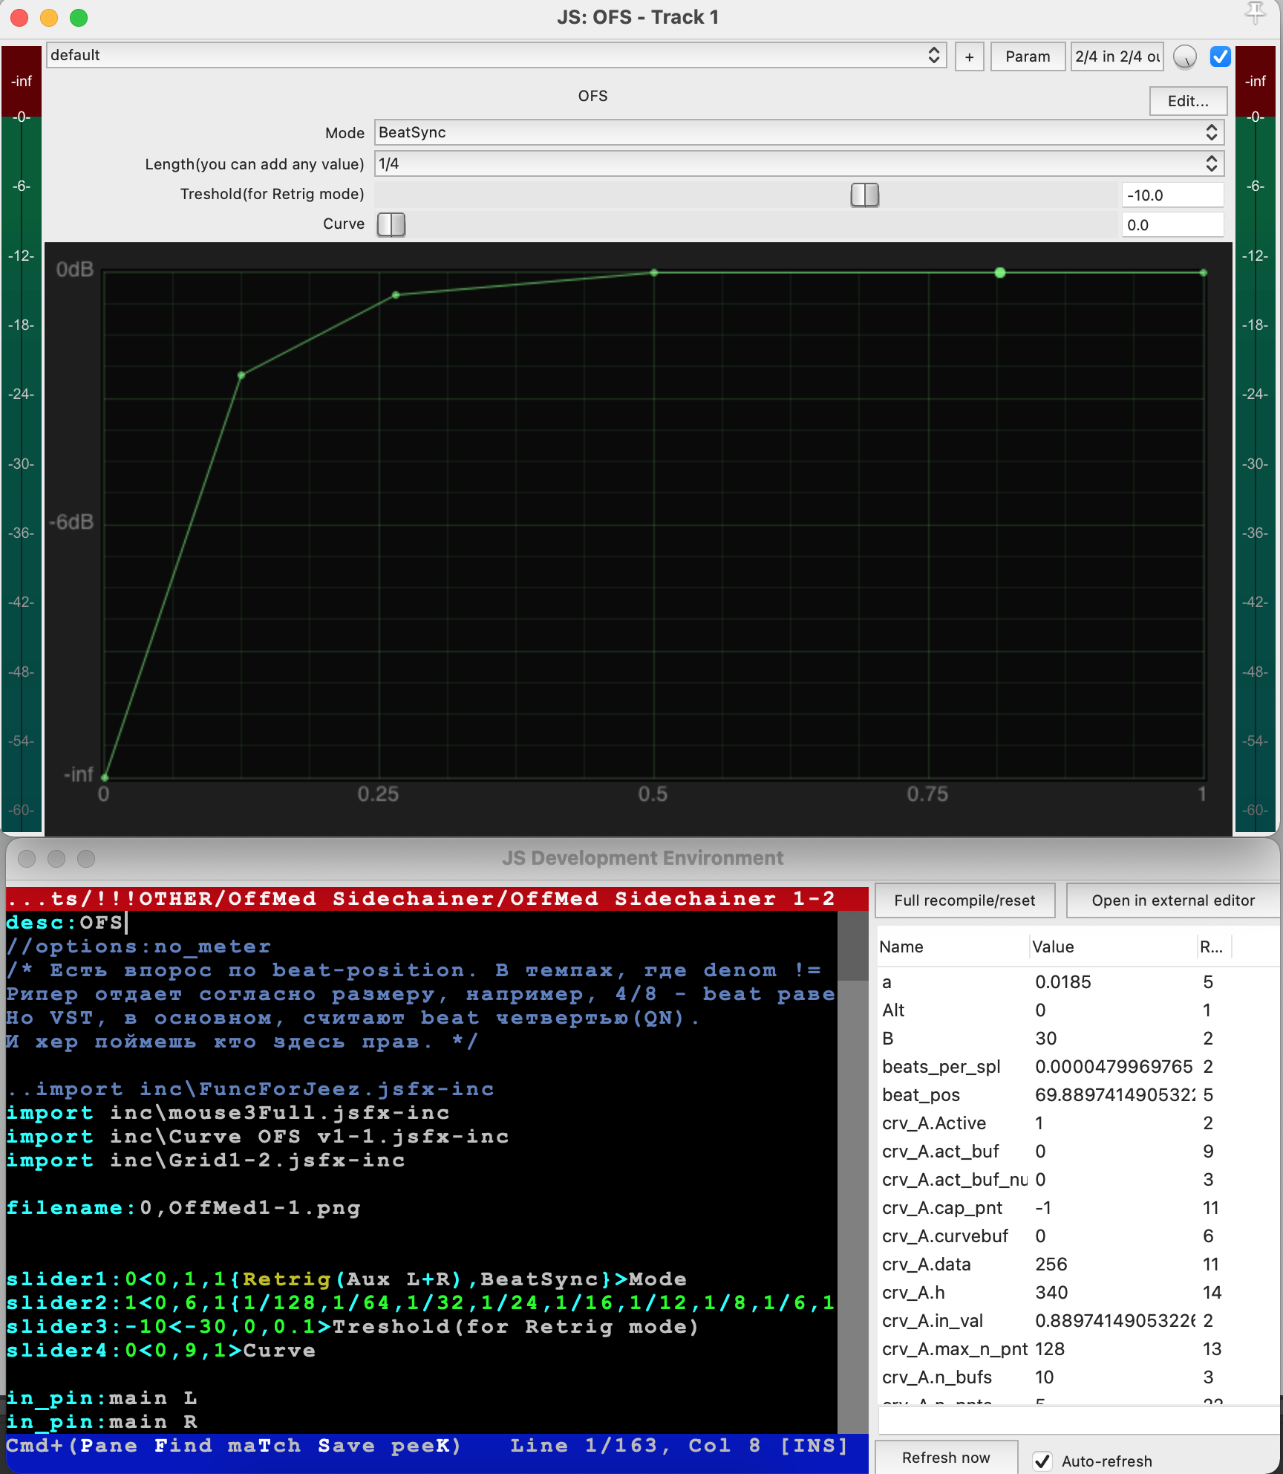Click the Curve value field 0.0
Screen dimensions: 1283x1474
pyautogui.click(x=1172, y=225)
